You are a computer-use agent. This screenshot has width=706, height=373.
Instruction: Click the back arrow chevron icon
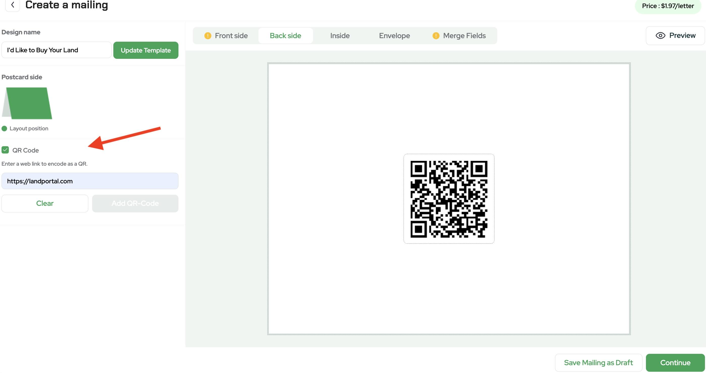[x=13, y=5]
